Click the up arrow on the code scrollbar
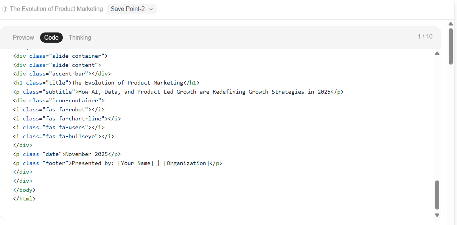Screen dimensions: 457x225 tap(437, 53)
